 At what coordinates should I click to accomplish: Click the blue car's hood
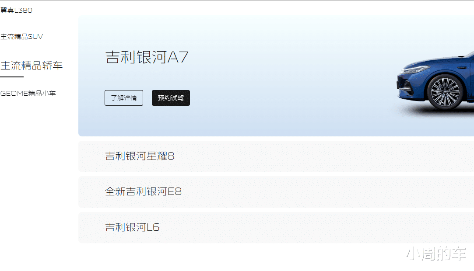click(435, 61)
